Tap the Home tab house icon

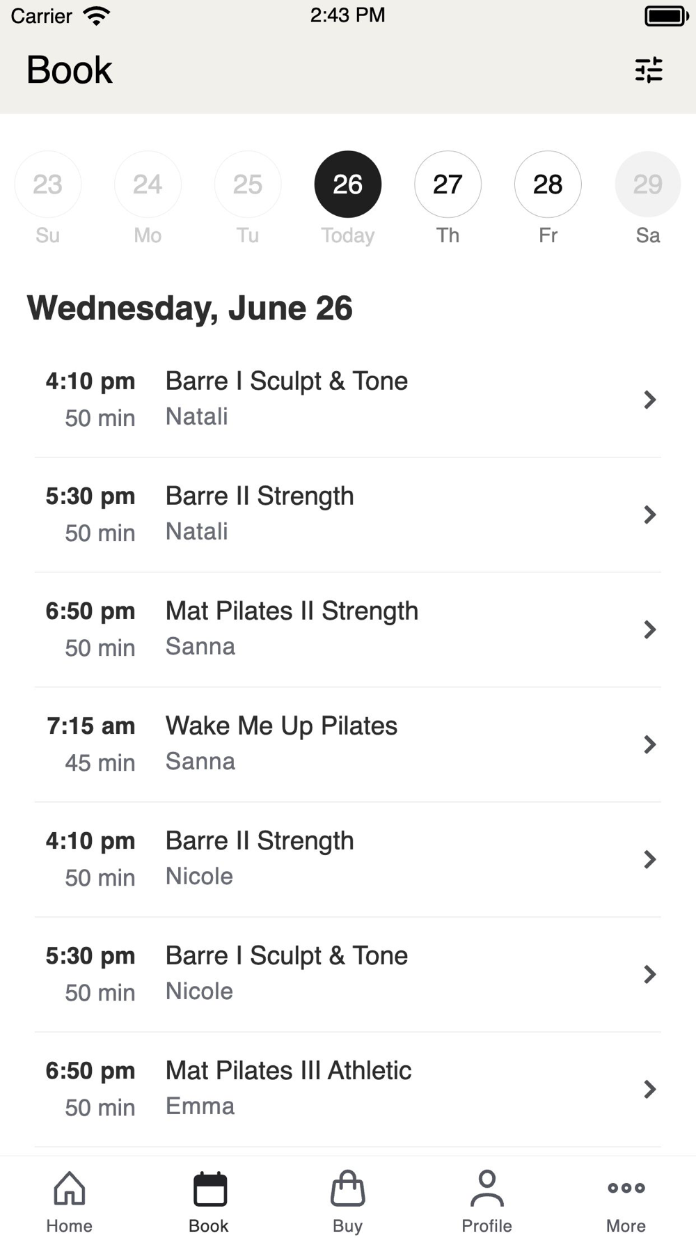click(70, 1188)
